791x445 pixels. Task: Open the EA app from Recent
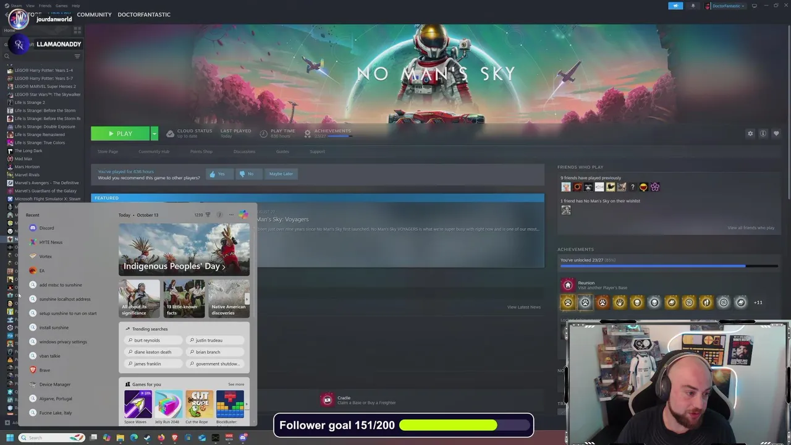(x=41, y=271)
